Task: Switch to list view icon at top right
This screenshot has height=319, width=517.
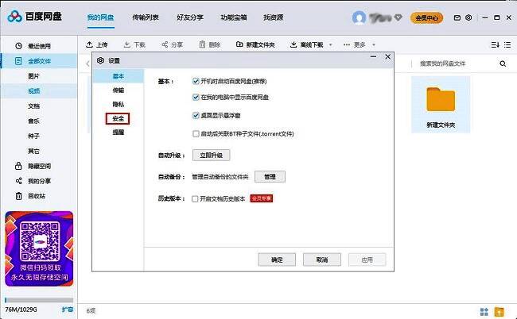Action: click(507, 44)
